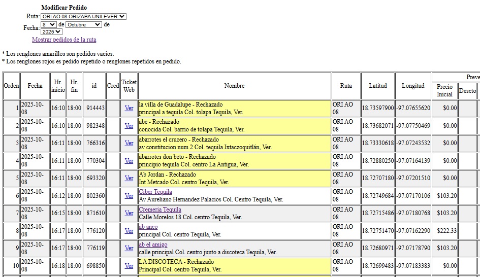Click the ab anco customer name

coord(148,227)
